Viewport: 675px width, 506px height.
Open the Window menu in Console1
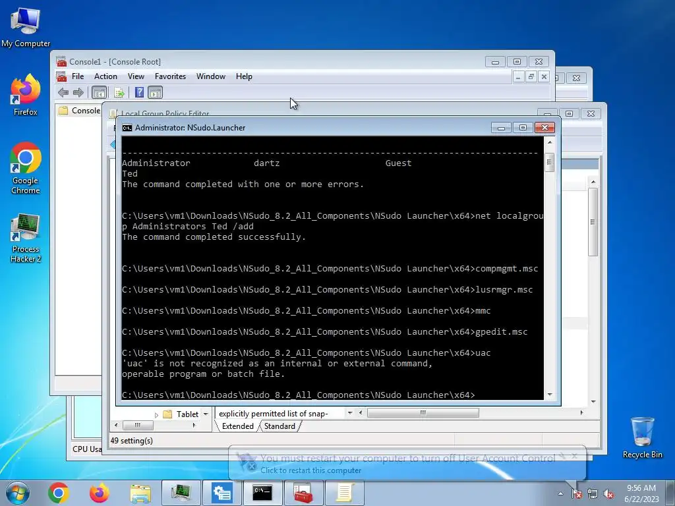coord(210,76)
